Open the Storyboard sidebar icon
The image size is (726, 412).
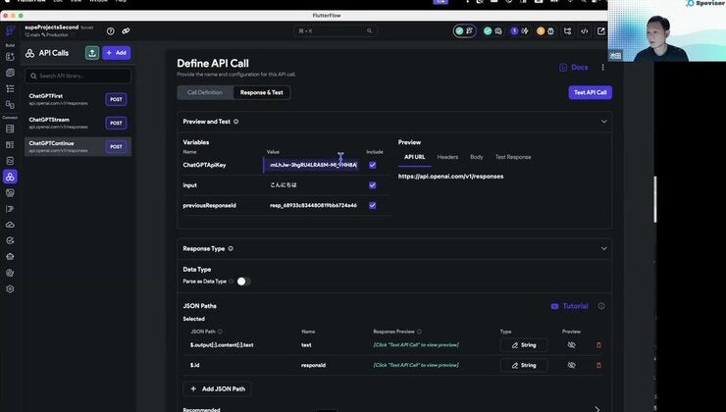click(x=10, y=105)
